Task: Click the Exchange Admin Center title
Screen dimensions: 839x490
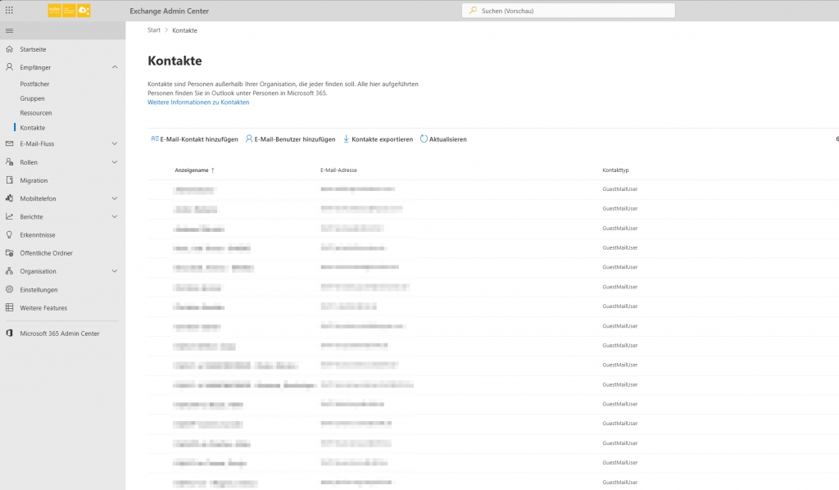Action: [169, 11]
